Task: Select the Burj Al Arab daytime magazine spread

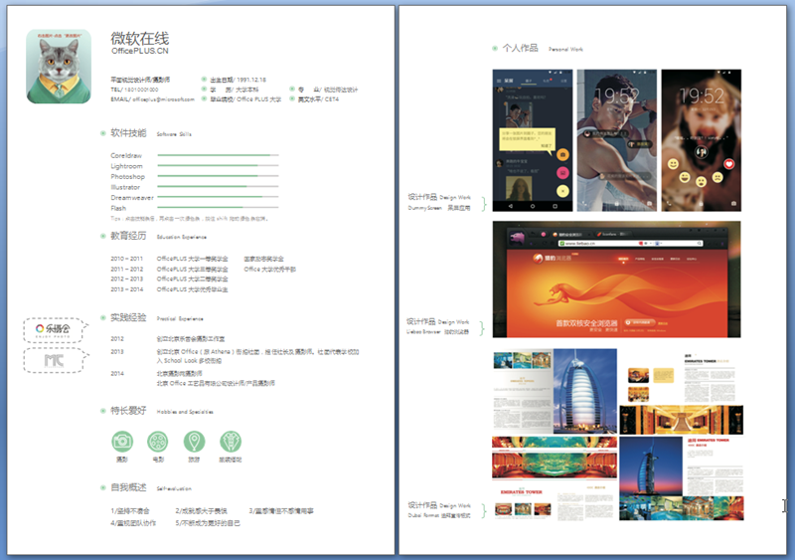Action: point(555,391)
